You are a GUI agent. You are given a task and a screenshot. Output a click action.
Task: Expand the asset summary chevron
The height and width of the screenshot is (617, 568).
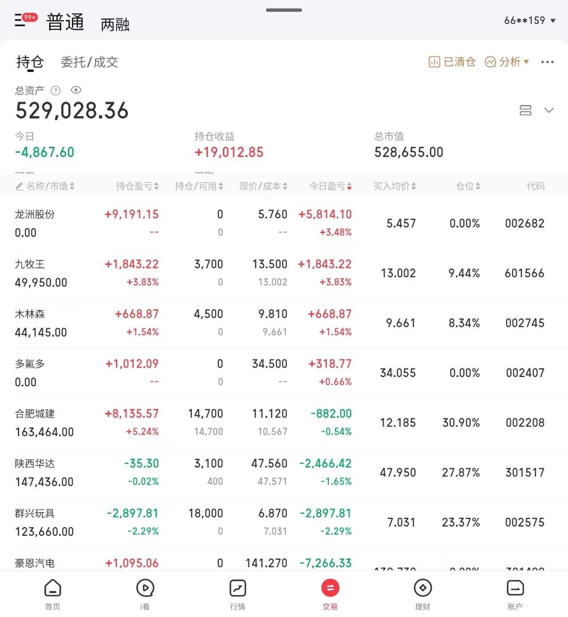coord(549,110)
